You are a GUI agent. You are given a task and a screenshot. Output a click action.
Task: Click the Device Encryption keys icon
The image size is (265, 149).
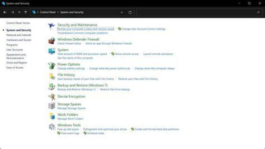click(52, 97)
